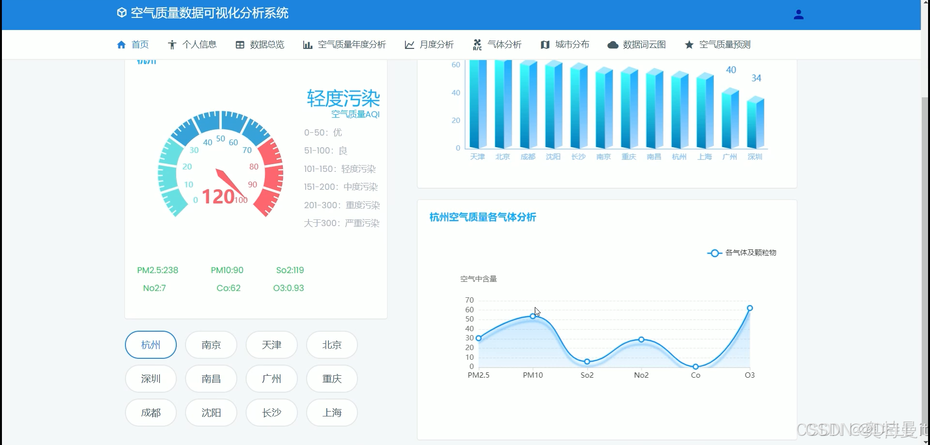
Task: Select the 上海 city button
Action: tap(331, 413)
